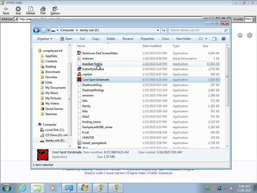Sort by Date modified column
This screenshot has width=257, height=193.
152,46
